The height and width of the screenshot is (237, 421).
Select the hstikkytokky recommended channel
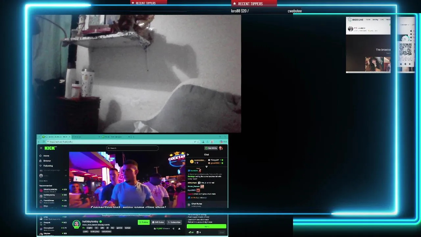click(x=53, y=196)
